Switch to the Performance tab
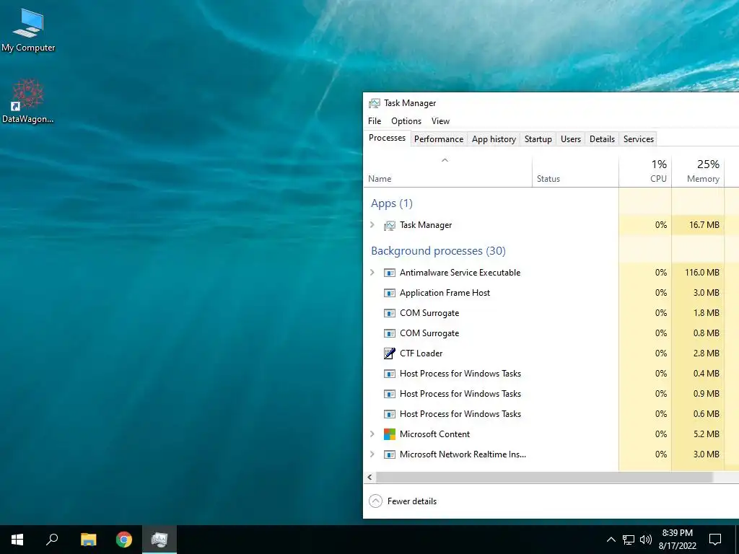Image resolution: width=739 pixels, height=554 pixels. click(439, 139)
